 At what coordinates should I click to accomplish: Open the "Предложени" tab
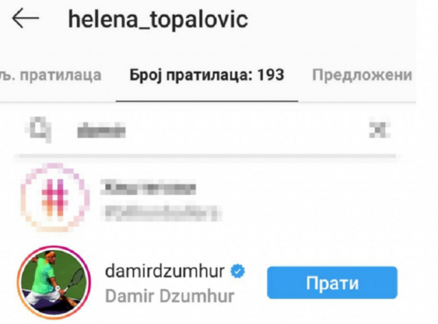[x=362, y=75]
